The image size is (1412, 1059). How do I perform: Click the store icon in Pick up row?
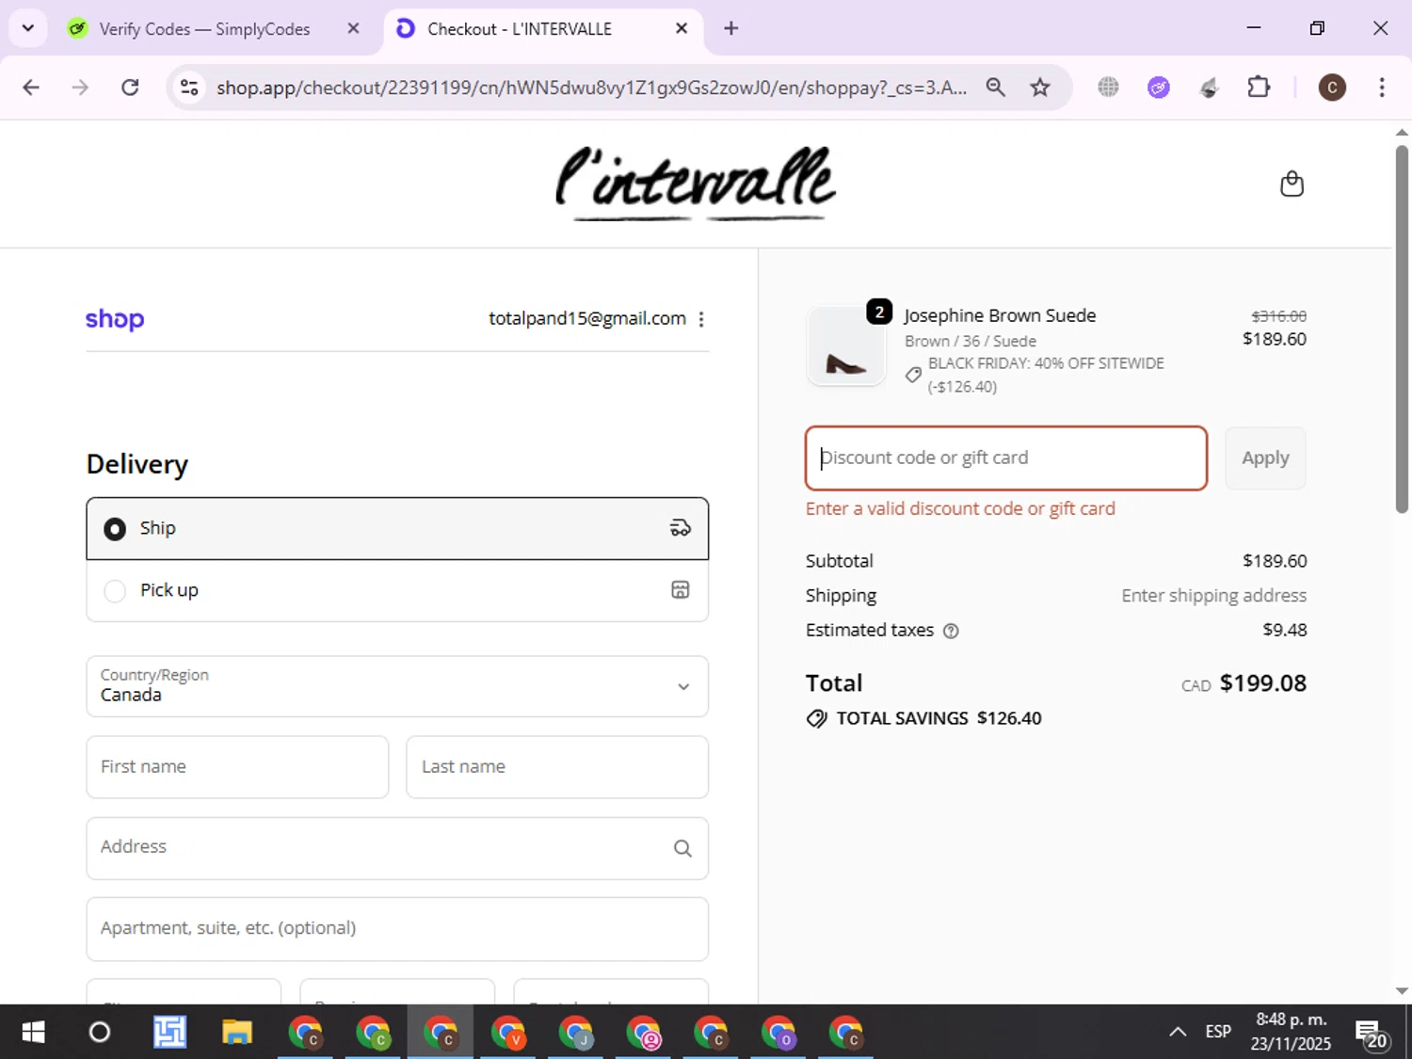[680, 590]
